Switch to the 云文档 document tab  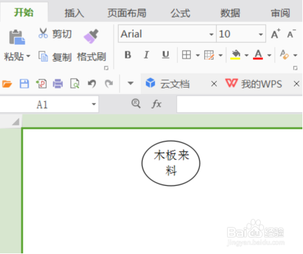point(175,84)
